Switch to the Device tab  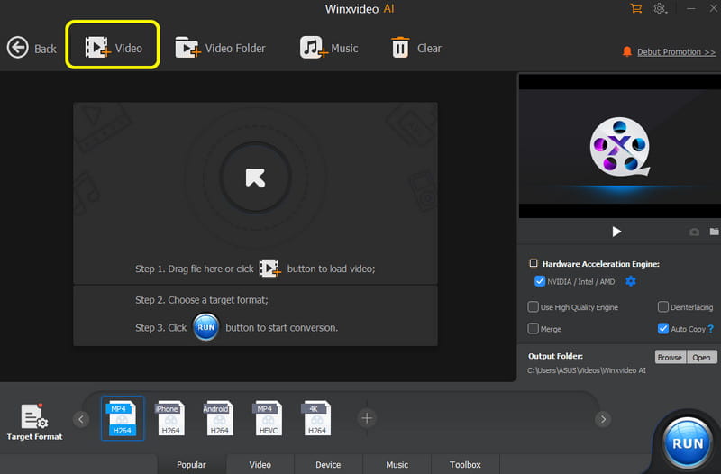click(x=328, y=465)
